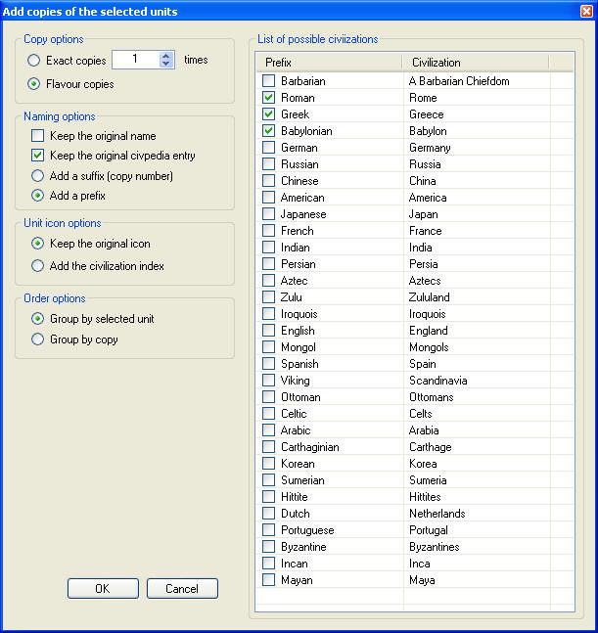The width and height of the screenshot is (598, 633).
Task: Select the Exact copies radio button
Action: [x=34, y=61]
